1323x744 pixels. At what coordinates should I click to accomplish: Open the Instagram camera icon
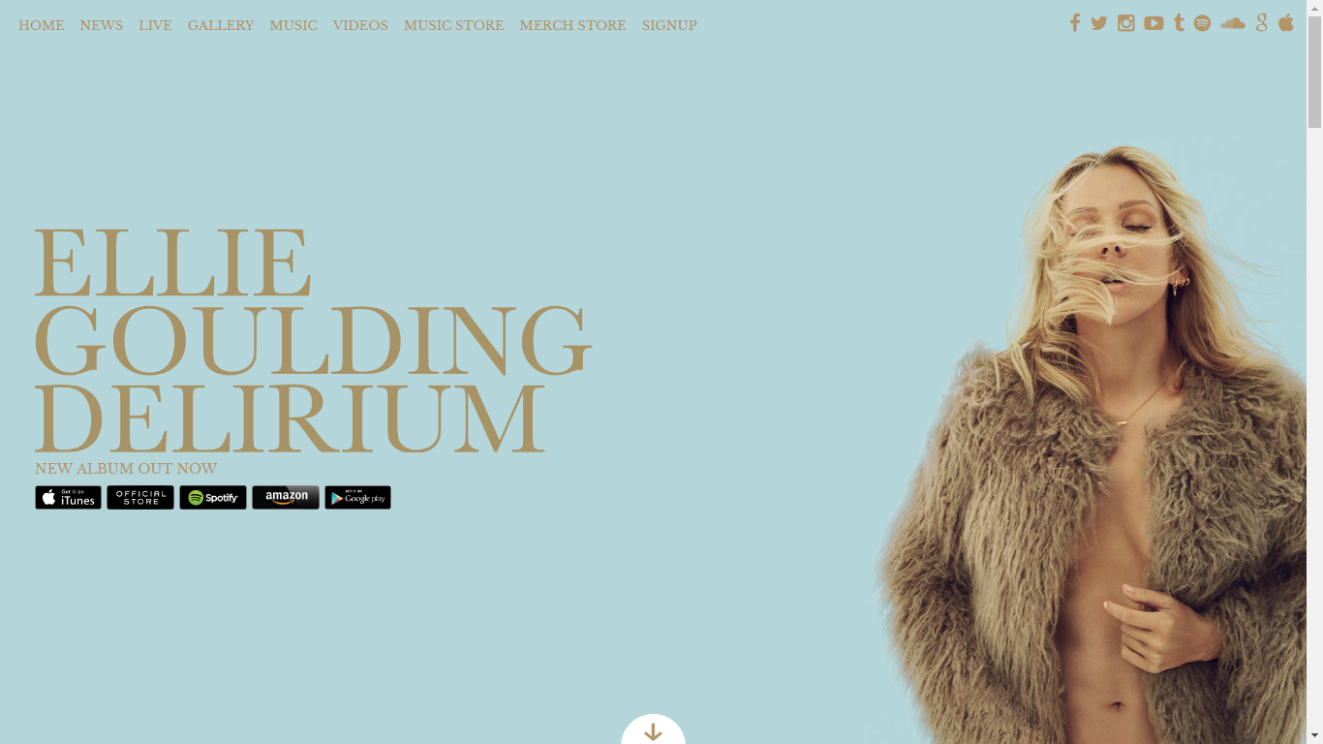[1125, 23]
